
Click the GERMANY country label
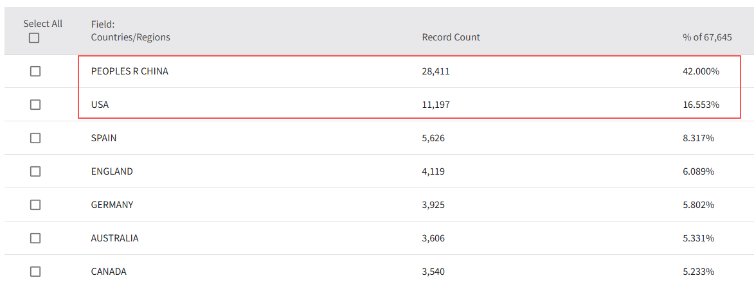(x=112, y=205)
